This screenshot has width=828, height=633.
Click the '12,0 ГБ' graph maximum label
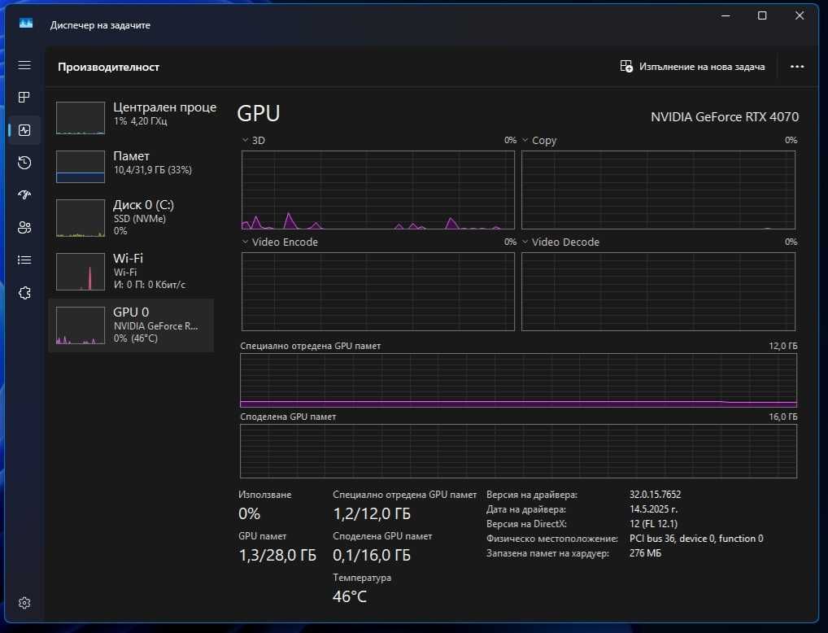tap(782, 346)
